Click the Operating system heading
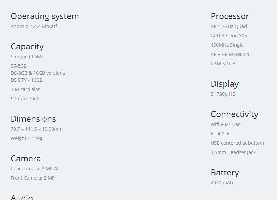The width and height of the screenshot is (277, 200). tap(45, 16)
